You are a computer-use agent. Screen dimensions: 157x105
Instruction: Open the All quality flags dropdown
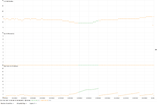[22, 103]
